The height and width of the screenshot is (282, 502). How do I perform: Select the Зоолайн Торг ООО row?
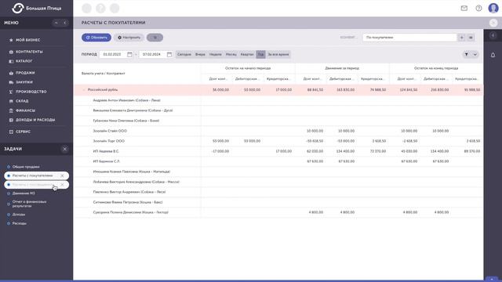[x=278, y=141]
